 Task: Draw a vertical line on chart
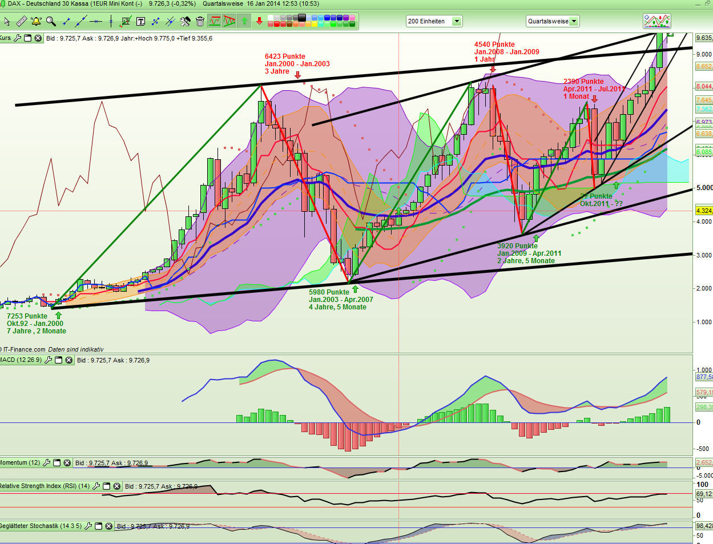click(x=111, y=21)
